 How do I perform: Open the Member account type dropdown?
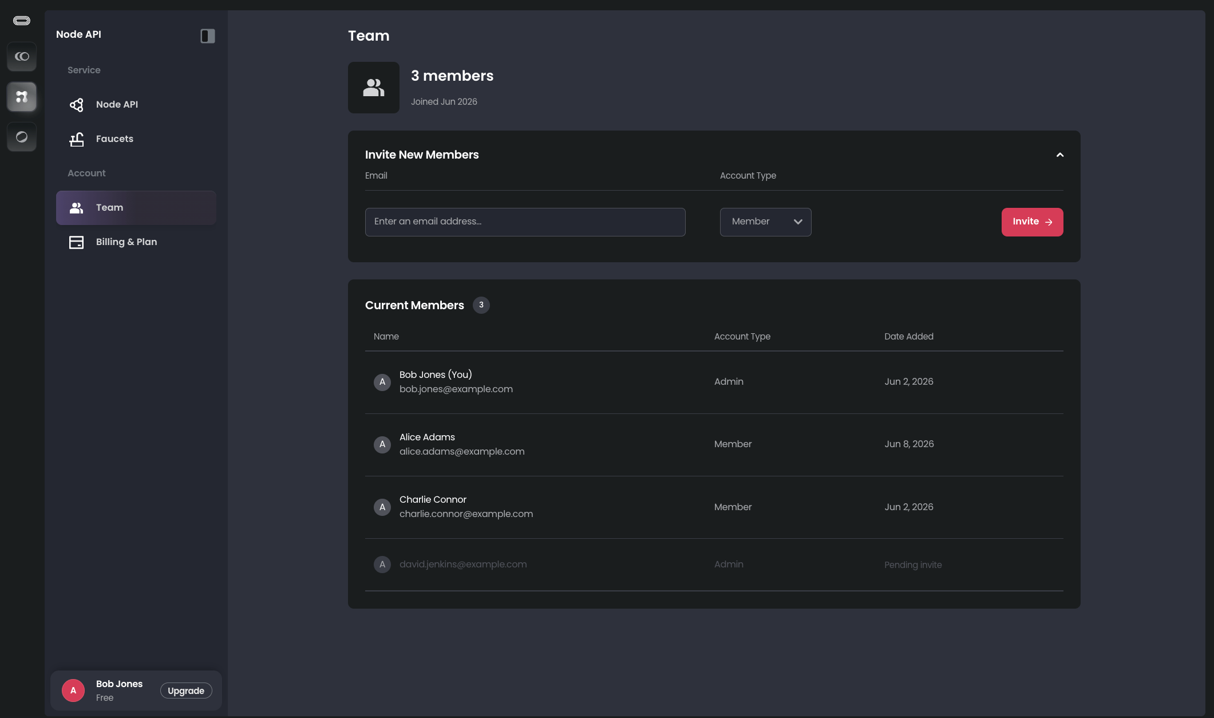766,222
